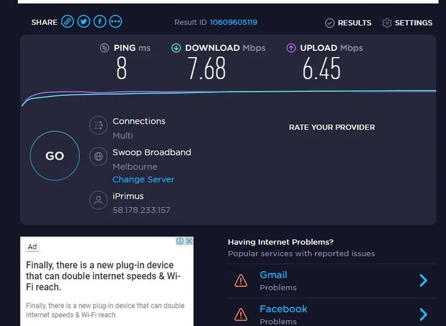Screen dimensions: 446x326
Task: Click the ping icon
Action: coord(105,48)
